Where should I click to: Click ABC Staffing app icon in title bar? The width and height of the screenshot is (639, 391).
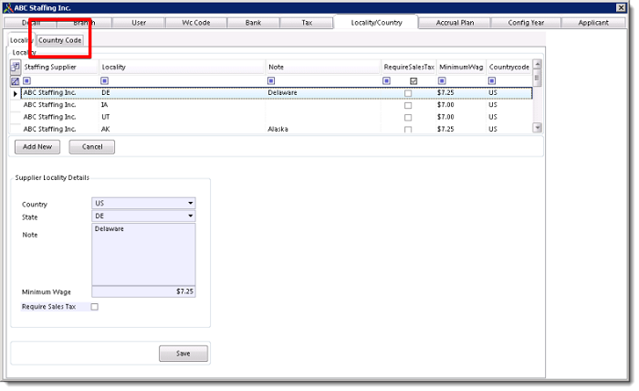point(7,7)
